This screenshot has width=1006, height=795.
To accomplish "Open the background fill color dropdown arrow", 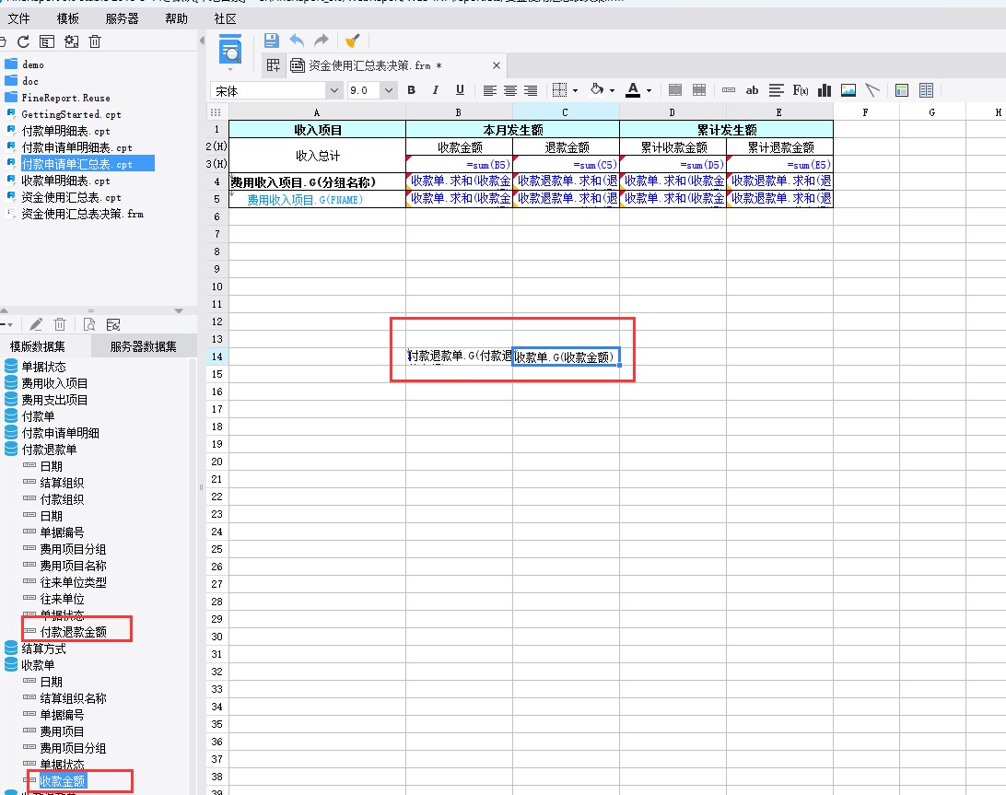I will tap(612, 90).
